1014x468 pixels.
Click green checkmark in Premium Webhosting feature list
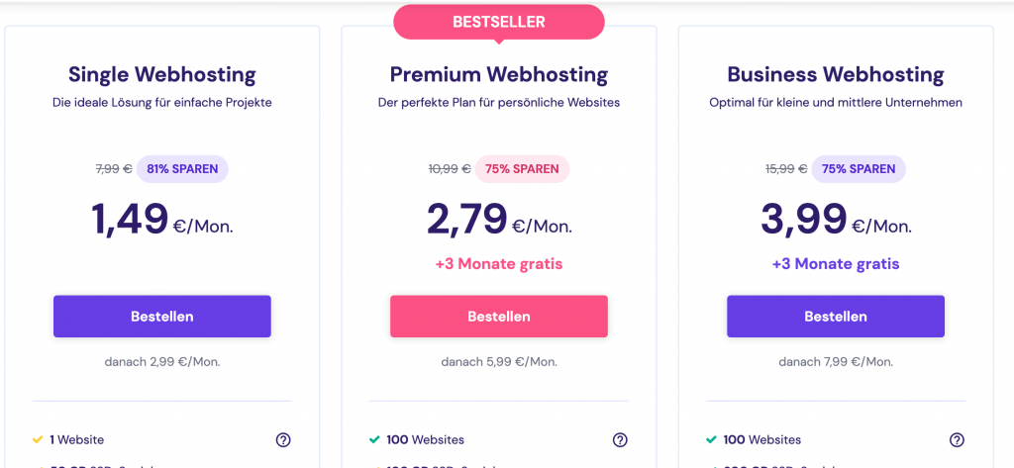[374, 440]
